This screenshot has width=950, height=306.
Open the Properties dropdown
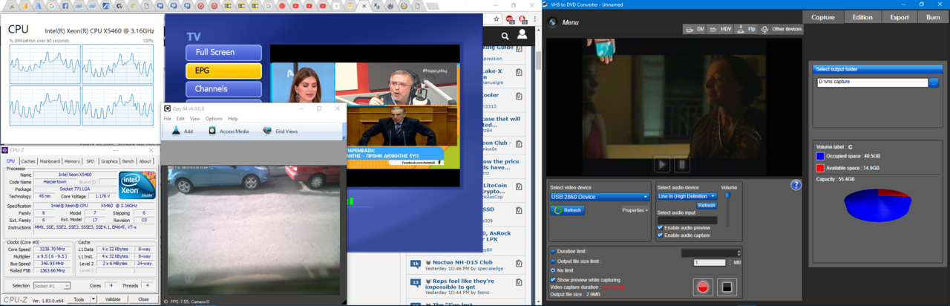635,210
